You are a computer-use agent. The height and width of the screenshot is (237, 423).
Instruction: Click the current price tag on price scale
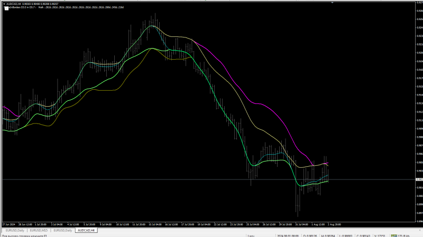pyautogui.click(x=419, y=179)
